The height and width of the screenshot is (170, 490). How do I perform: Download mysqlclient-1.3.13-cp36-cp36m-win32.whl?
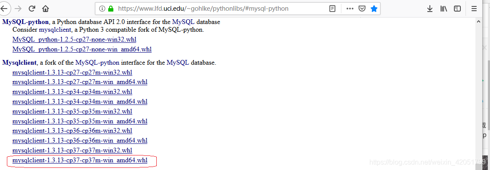[72, 131]
